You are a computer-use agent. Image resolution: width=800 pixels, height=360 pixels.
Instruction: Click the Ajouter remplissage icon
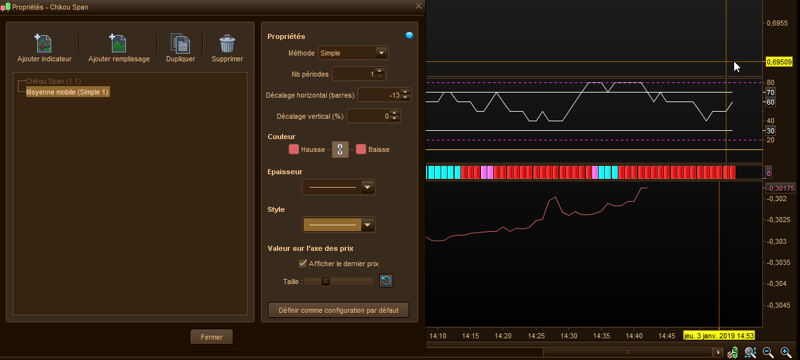coord(118,43)
